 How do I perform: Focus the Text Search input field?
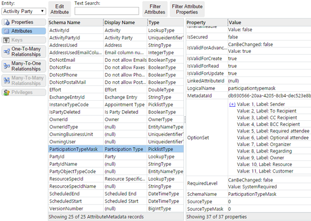[x=106, y=11]
